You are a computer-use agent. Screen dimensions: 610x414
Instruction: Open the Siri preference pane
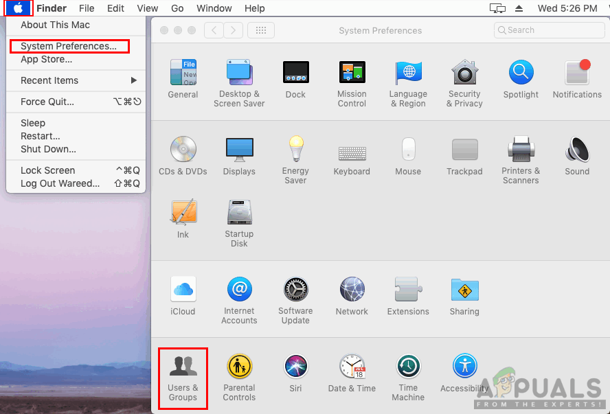click(295, 373)
